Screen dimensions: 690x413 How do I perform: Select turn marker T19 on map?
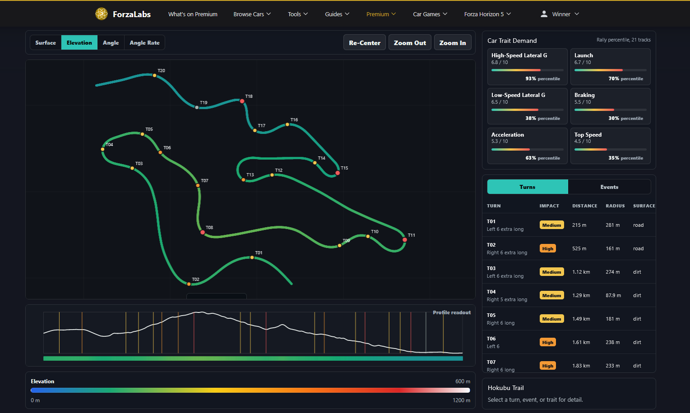pos(197,107)
